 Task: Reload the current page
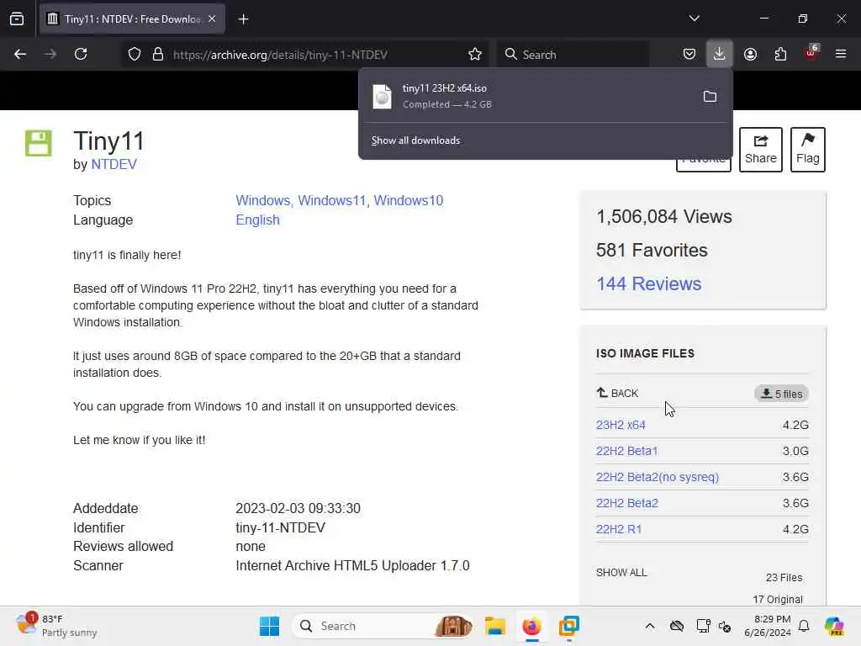pyautogui.click(x=81, y=55)
